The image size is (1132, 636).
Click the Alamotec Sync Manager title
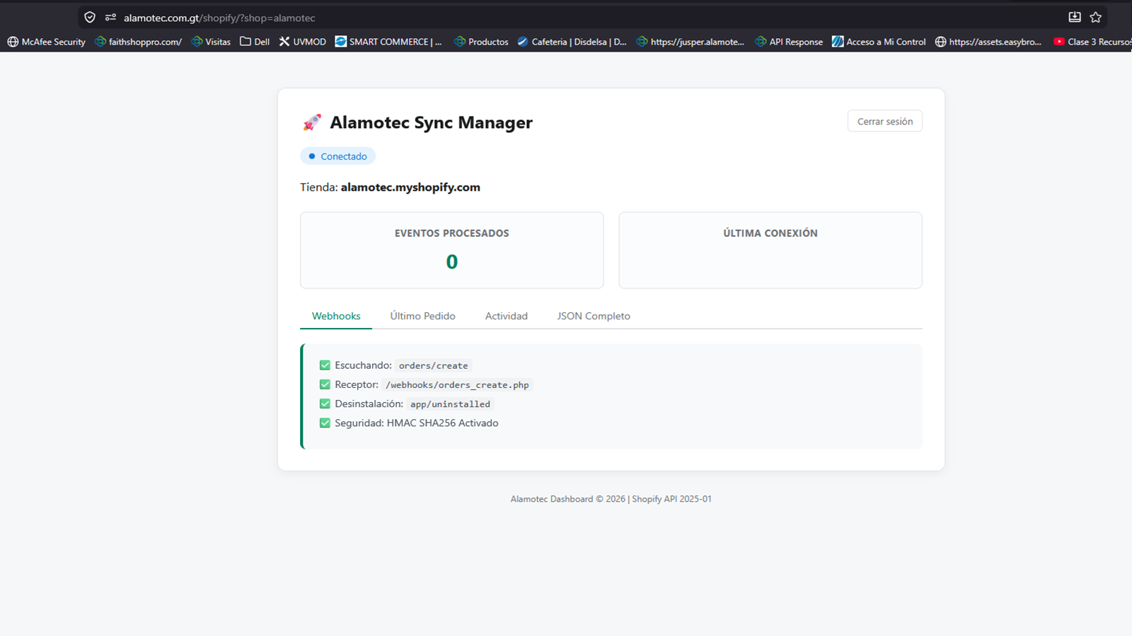point(431,122)
